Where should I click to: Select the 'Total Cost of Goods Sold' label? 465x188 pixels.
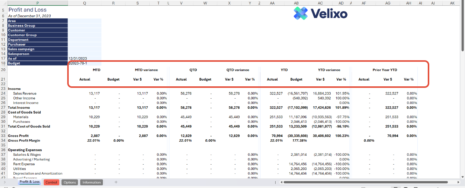[29, 126]
